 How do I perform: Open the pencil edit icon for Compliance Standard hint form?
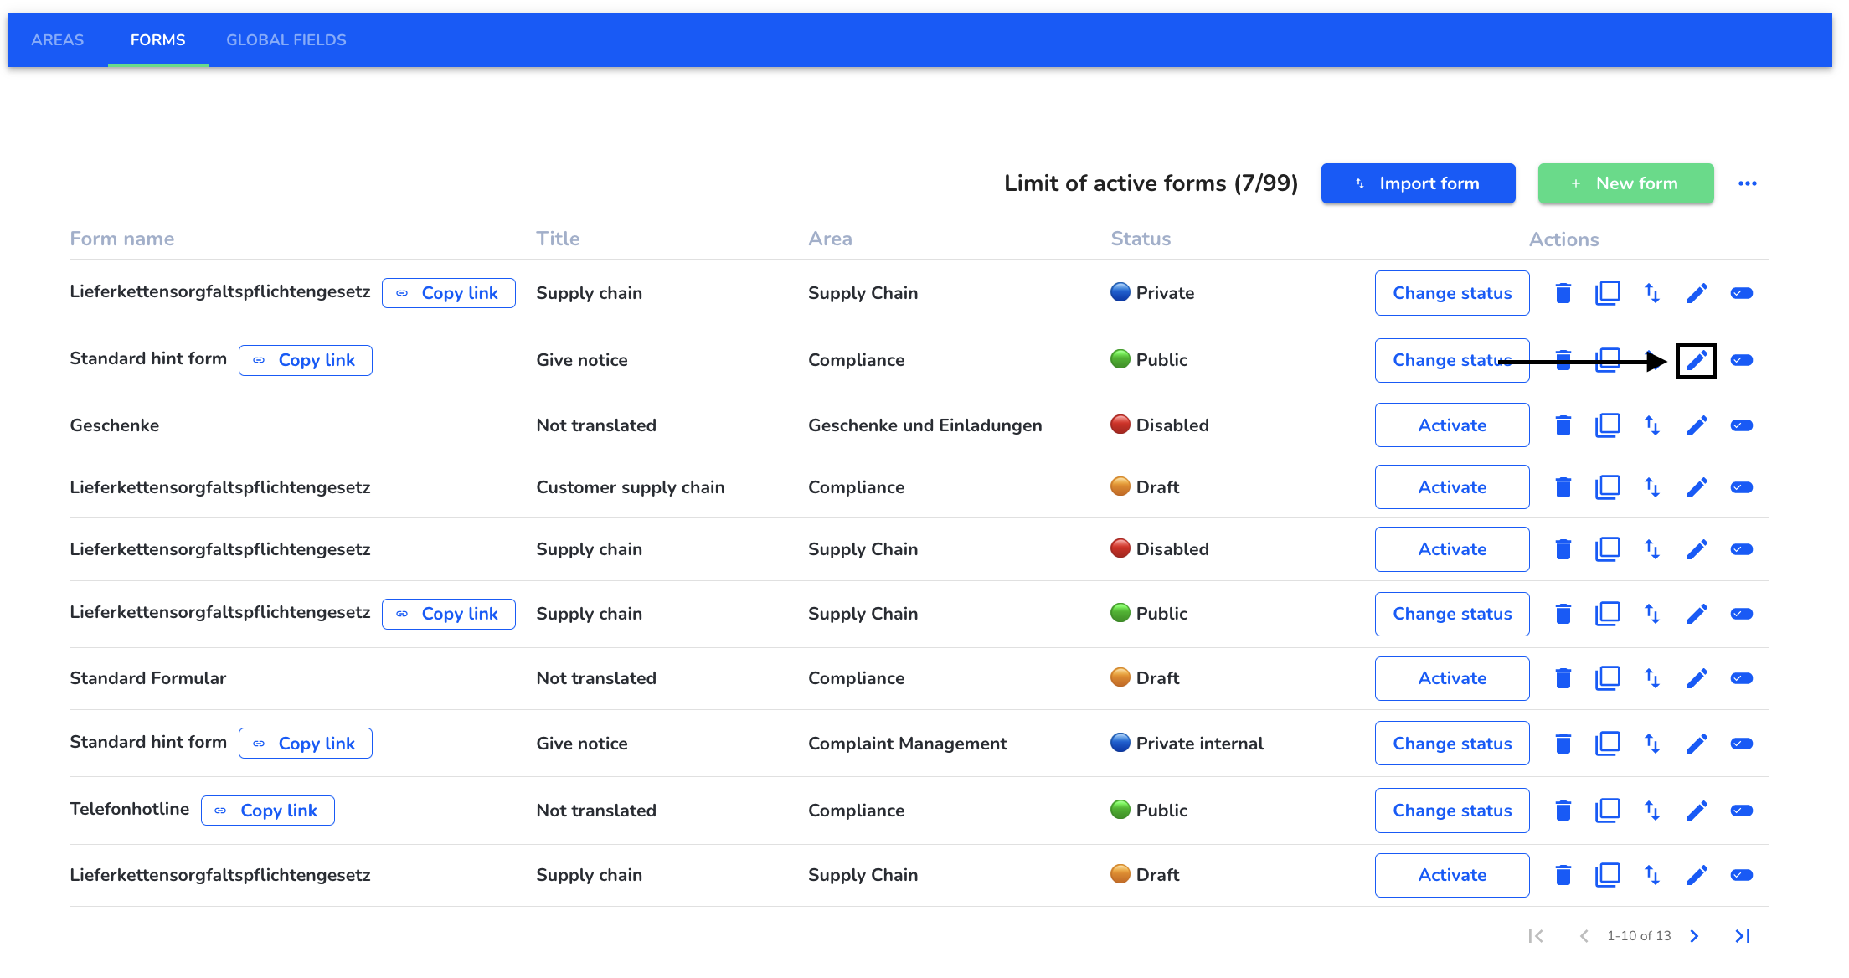point(1697,360)
